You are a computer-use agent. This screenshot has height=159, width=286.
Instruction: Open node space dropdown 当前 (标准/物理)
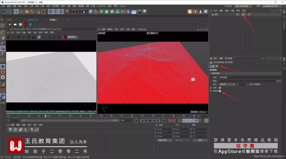[243, 6]
